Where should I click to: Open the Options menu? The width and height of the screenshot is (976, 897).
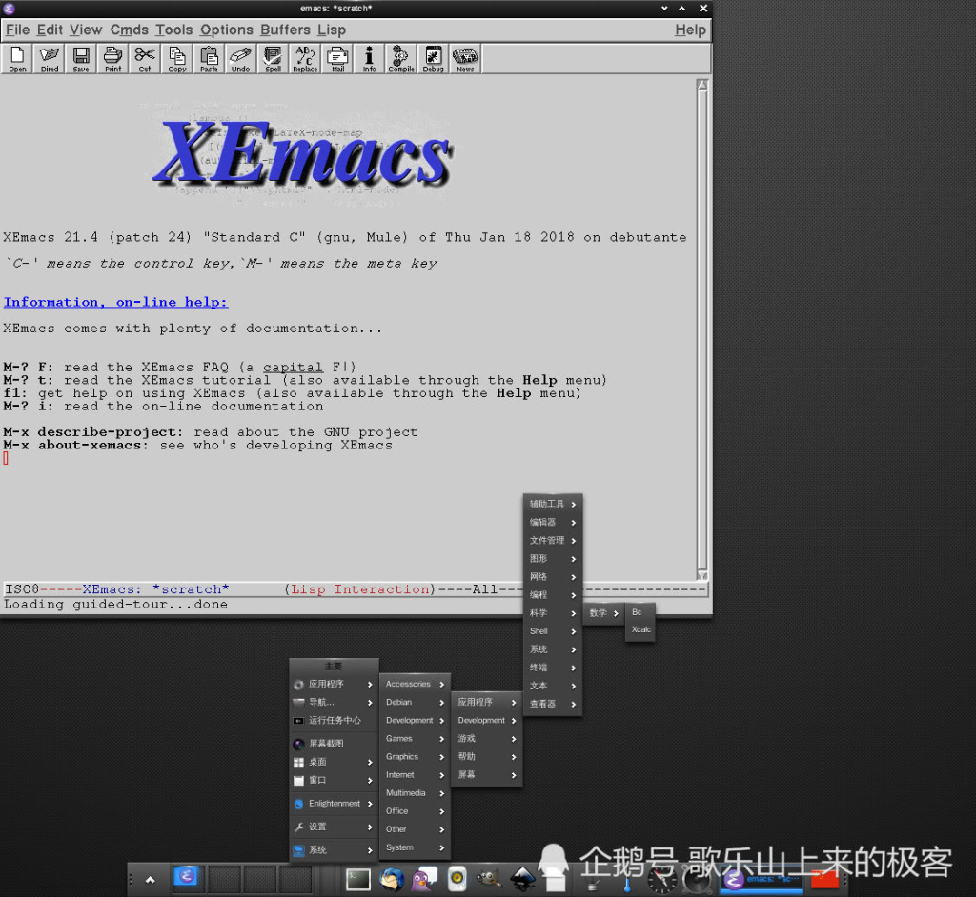click(x=227, y=30)
